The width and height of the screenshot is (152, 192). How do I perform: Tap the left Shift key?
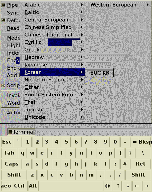(14, 175)
